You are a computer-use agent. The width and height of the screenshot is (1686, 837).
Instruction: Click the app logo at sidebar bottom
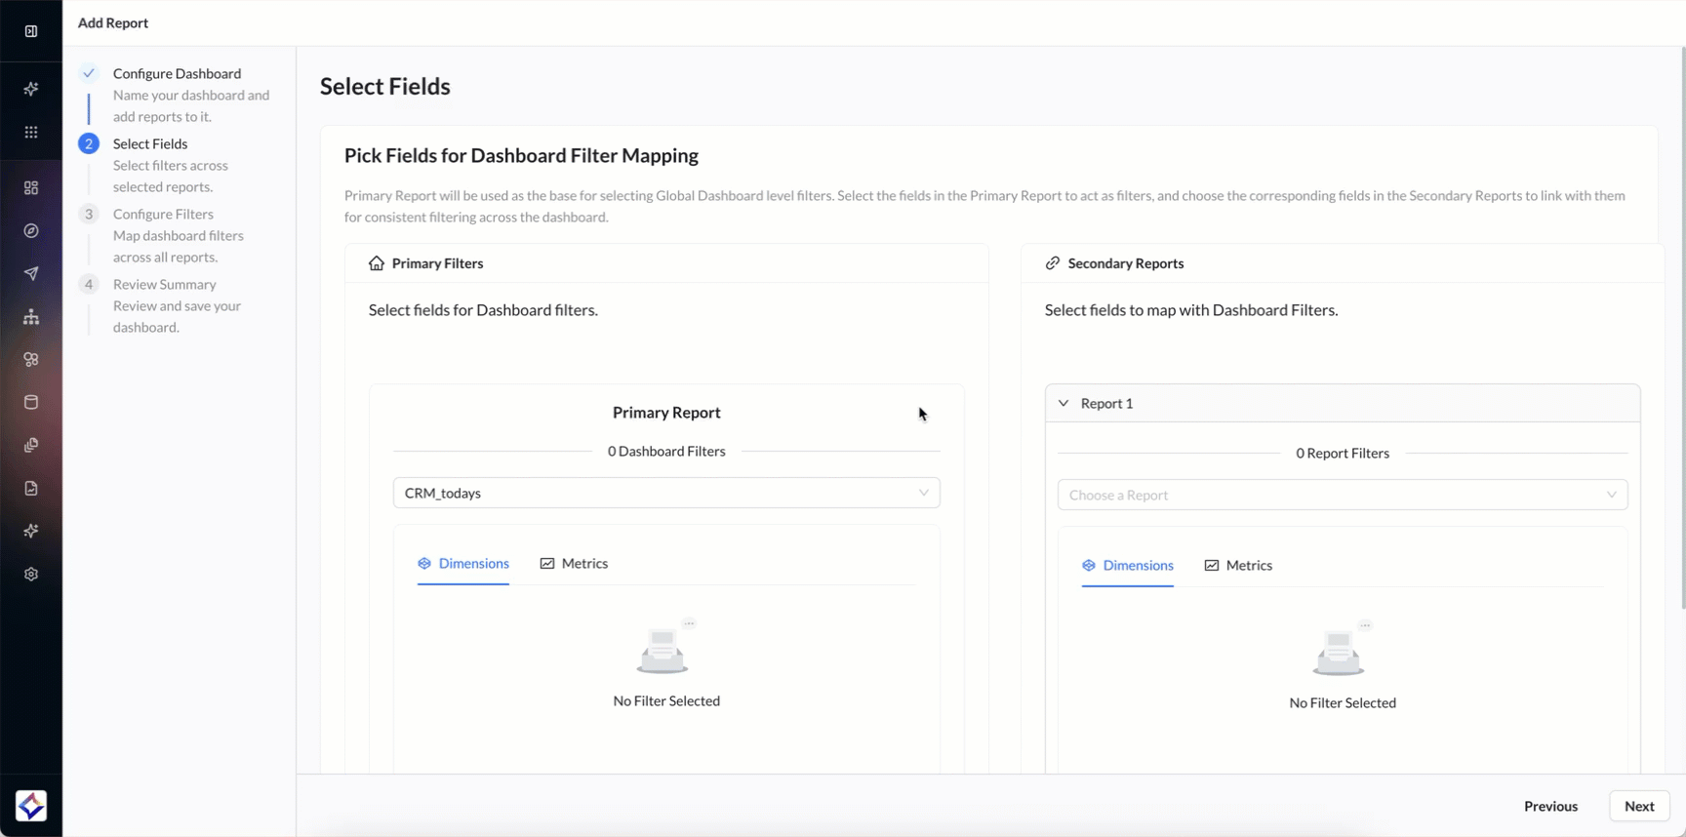click(x=31, y=806)
